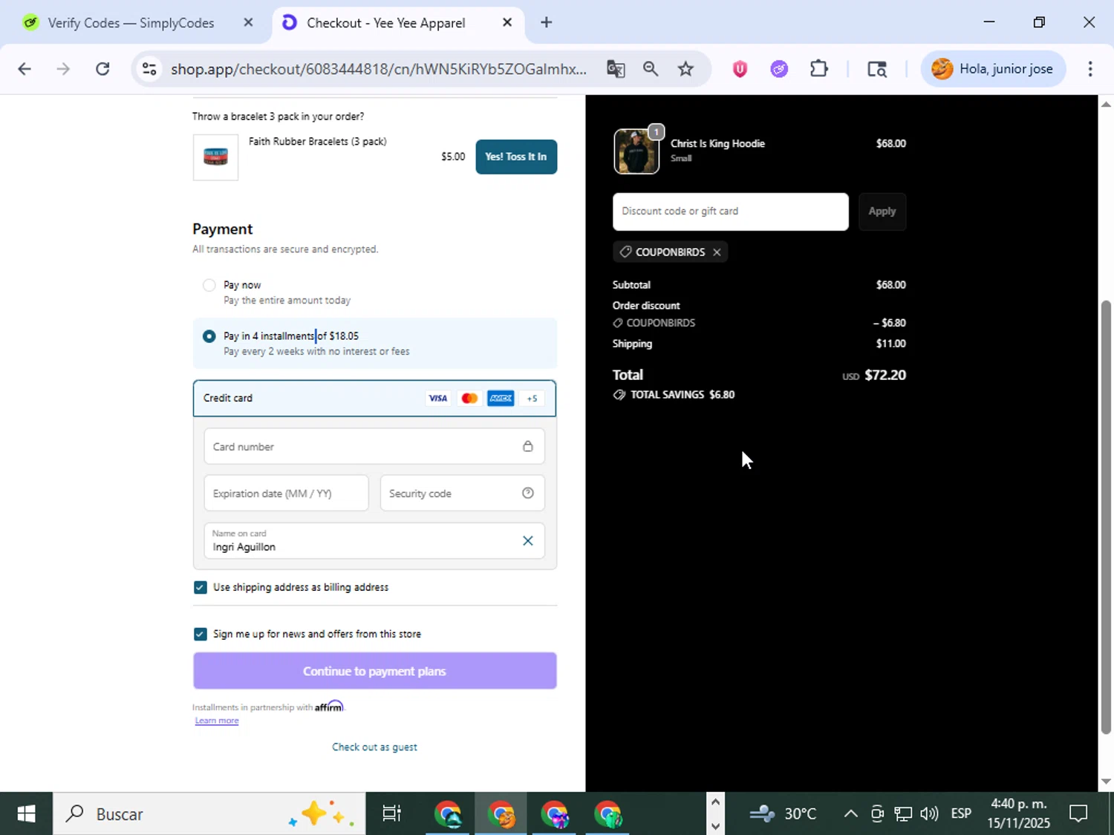The image size is (1114, 835).
Task: Click the Buscar taskbar search box
Action: (x=209, y=814)
